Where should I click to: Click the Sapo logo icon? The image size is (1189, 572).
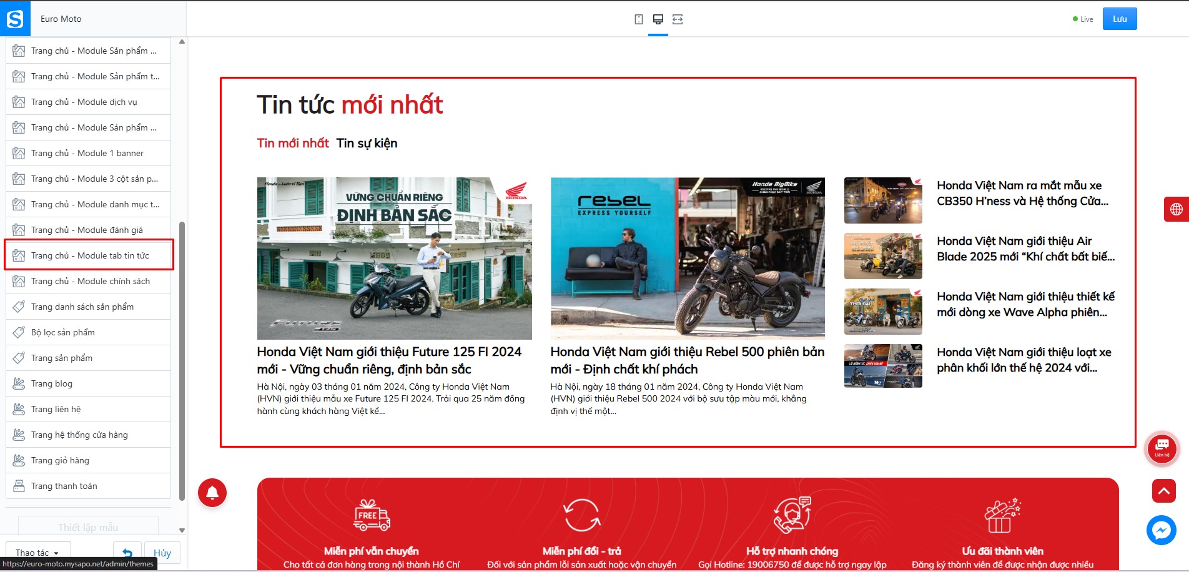pyautogui.click(x=15, y=19)
